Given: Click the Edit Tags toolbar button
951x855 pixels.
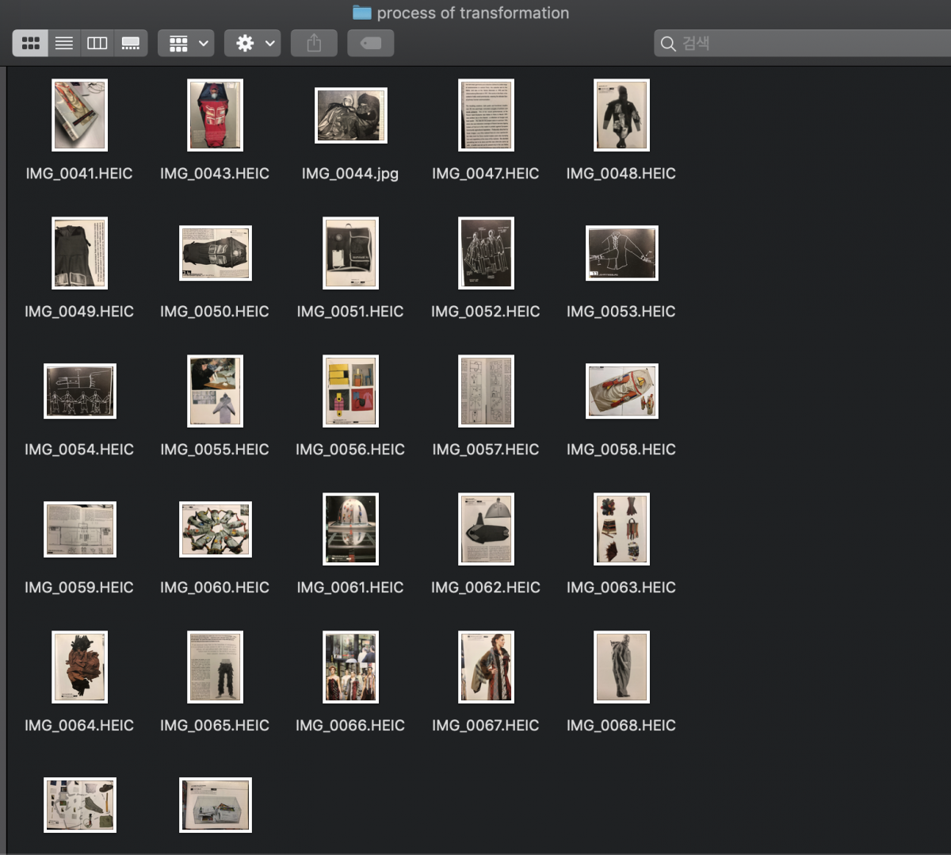Looking at the screenshot, I should coord(370,43).
